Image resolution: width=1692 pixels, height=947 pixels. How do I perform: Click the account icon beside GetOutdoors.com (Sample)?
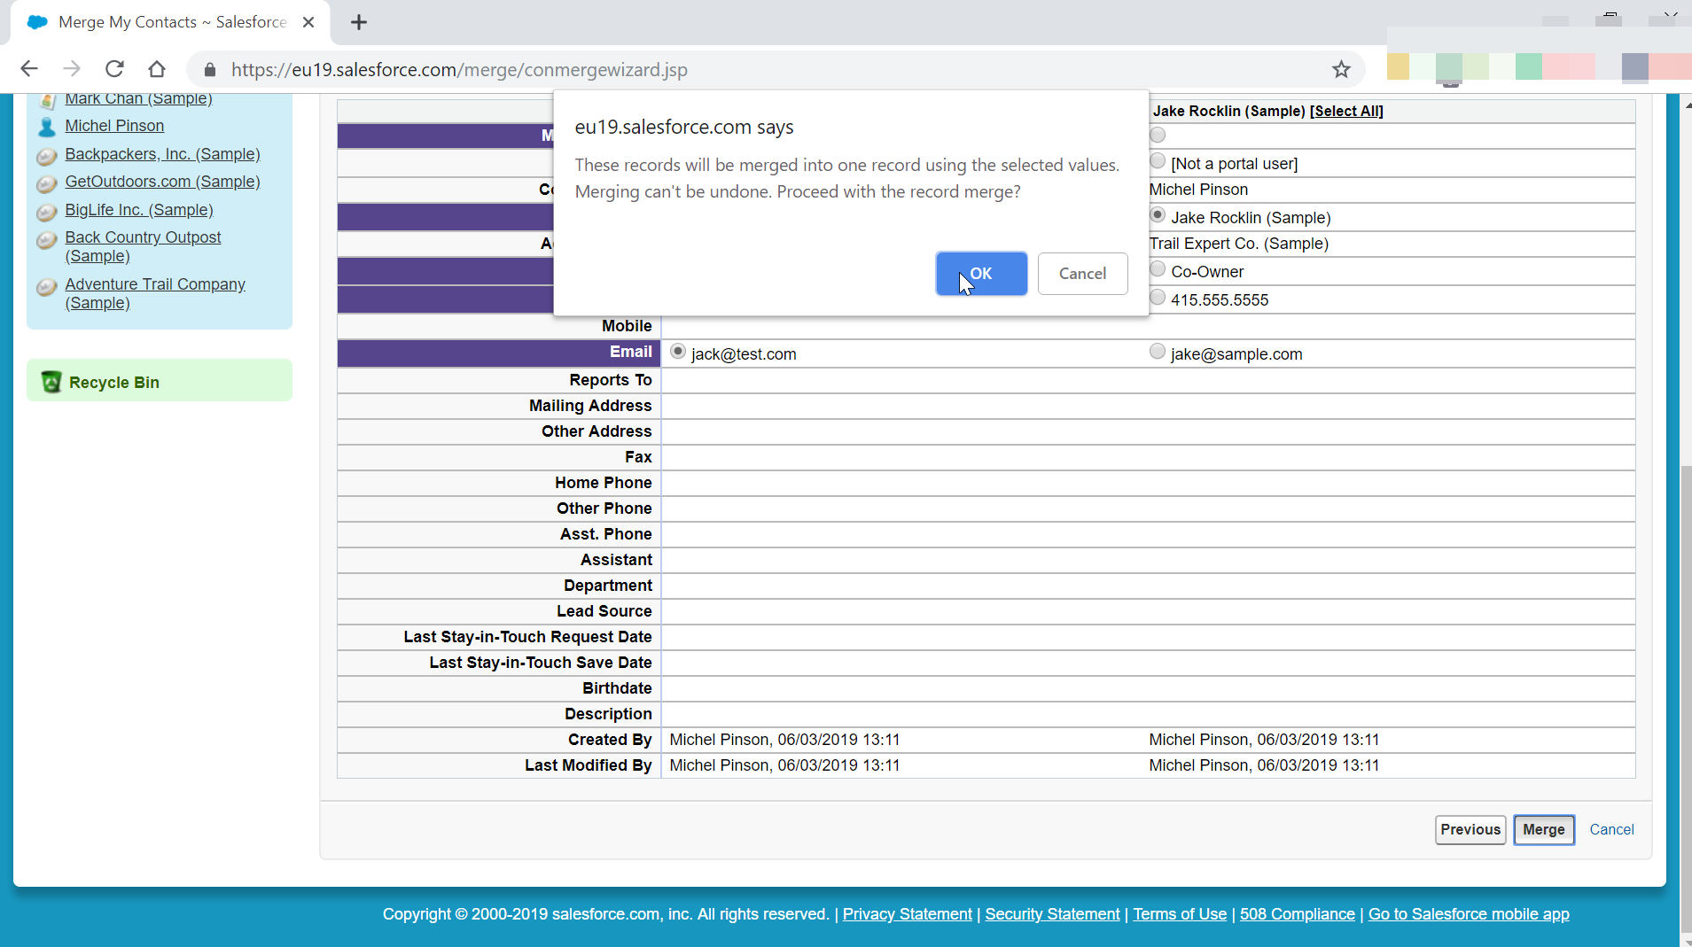pyautogui.click(x=46, y=184)
